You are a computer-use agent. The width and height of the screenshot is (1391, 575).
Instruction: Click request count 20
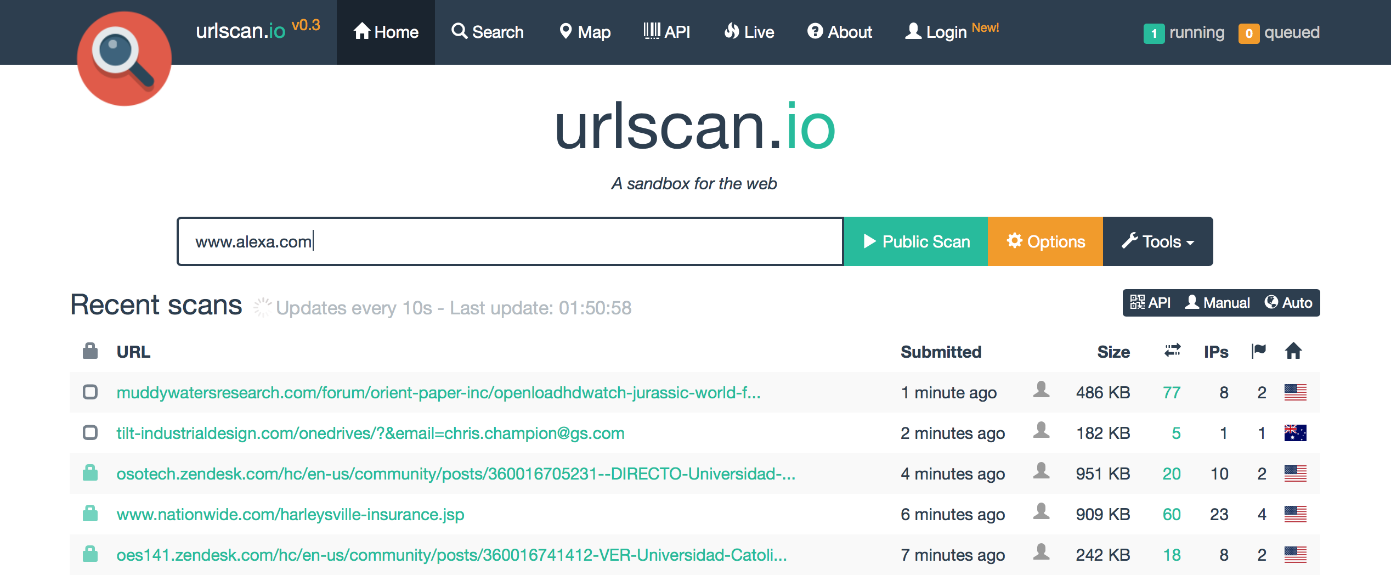pos(1172,473)
